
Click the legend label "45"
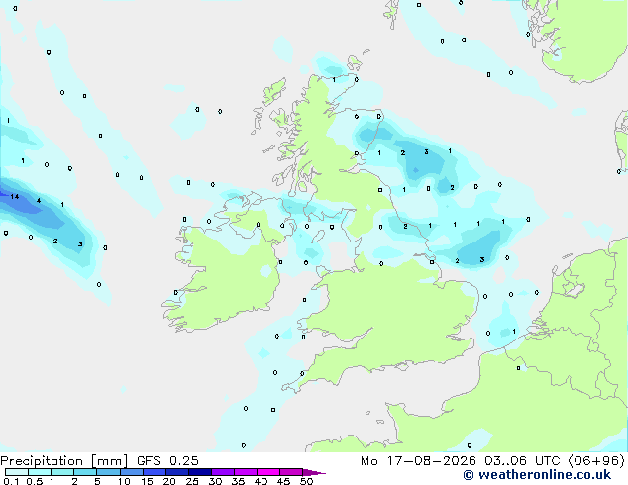(283, 481)
